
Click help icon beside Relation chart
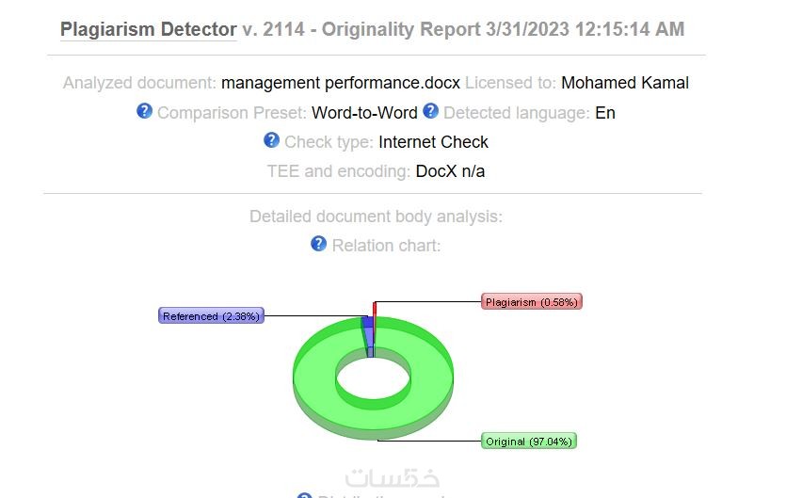[318, 244]
